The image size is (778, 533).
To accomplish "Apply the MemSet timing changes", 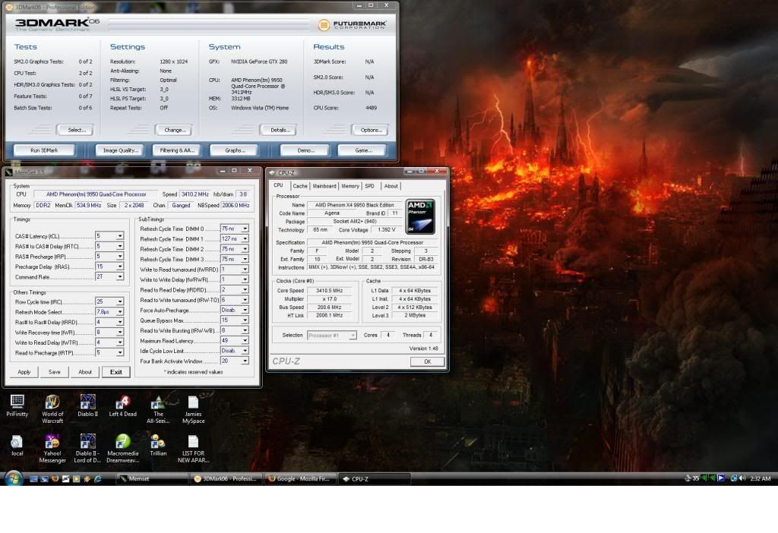I will pyautogui.click(x=24, y=372).
